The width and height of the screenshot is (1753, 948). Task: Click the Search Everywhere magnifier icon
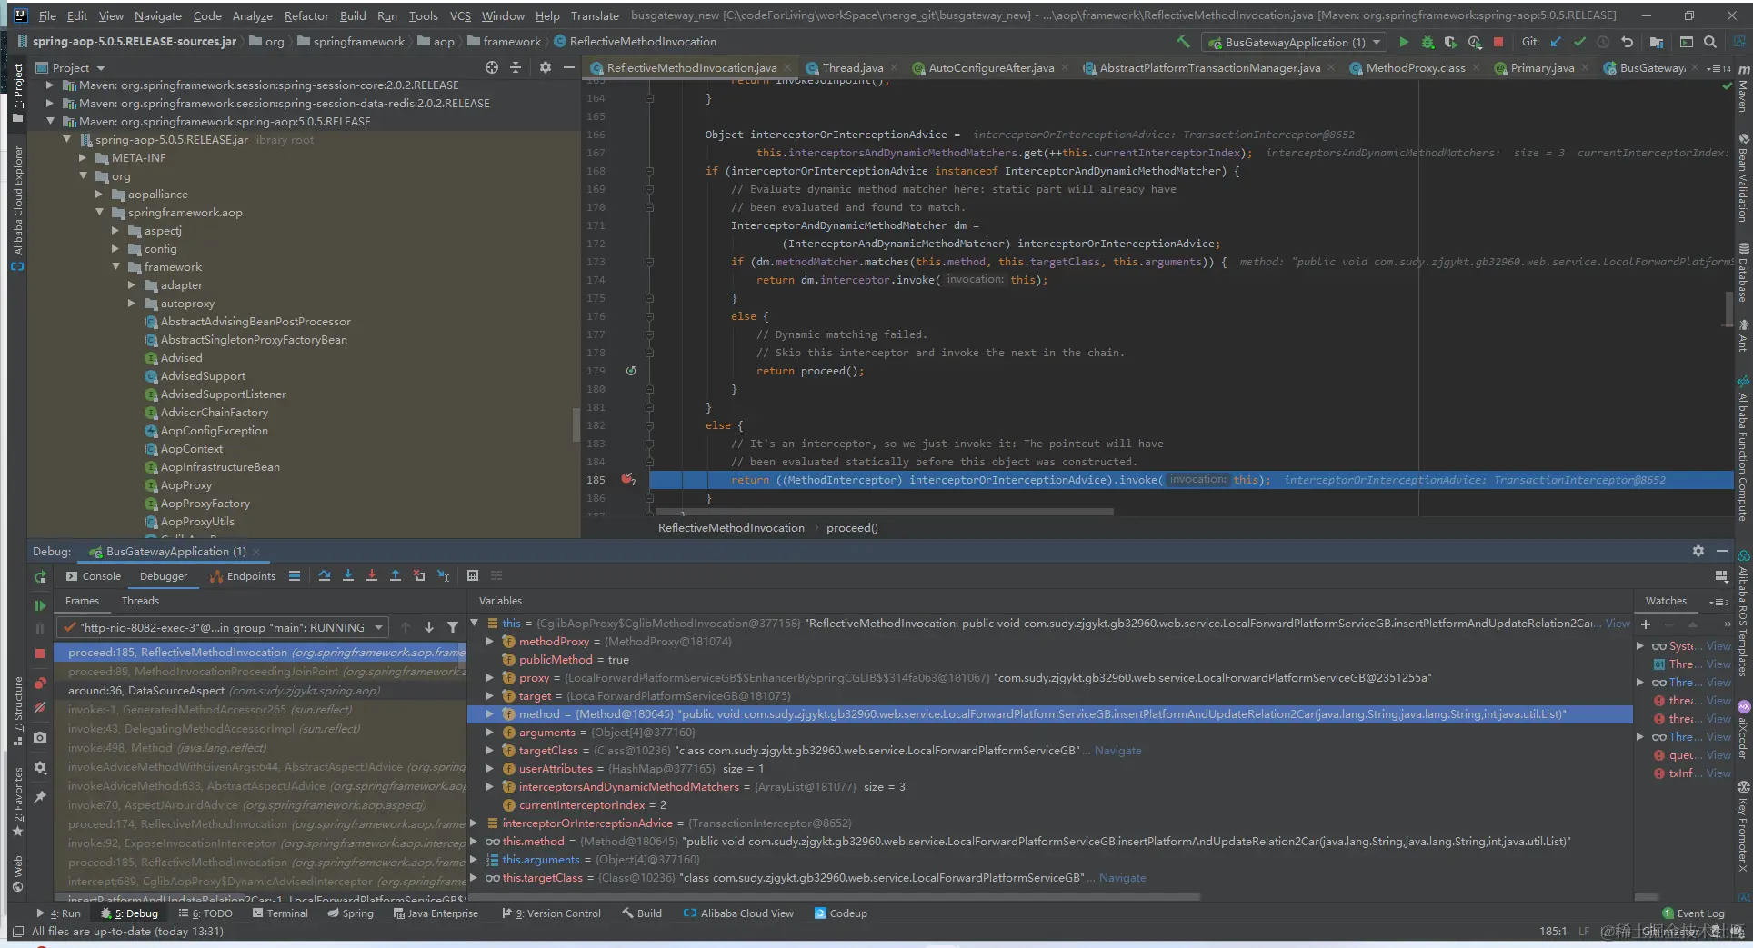pos(1710,42)
